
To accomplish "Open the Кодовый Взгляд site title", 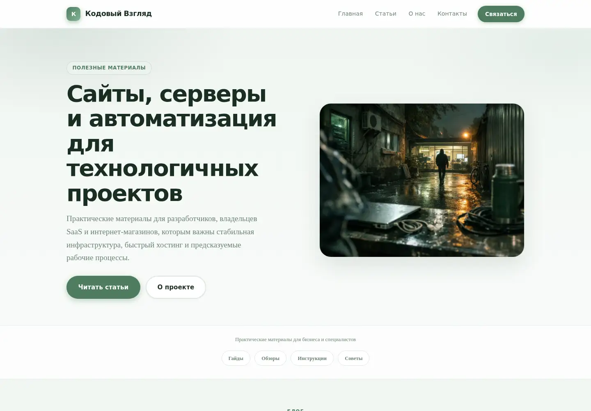I will click(118, 14).
